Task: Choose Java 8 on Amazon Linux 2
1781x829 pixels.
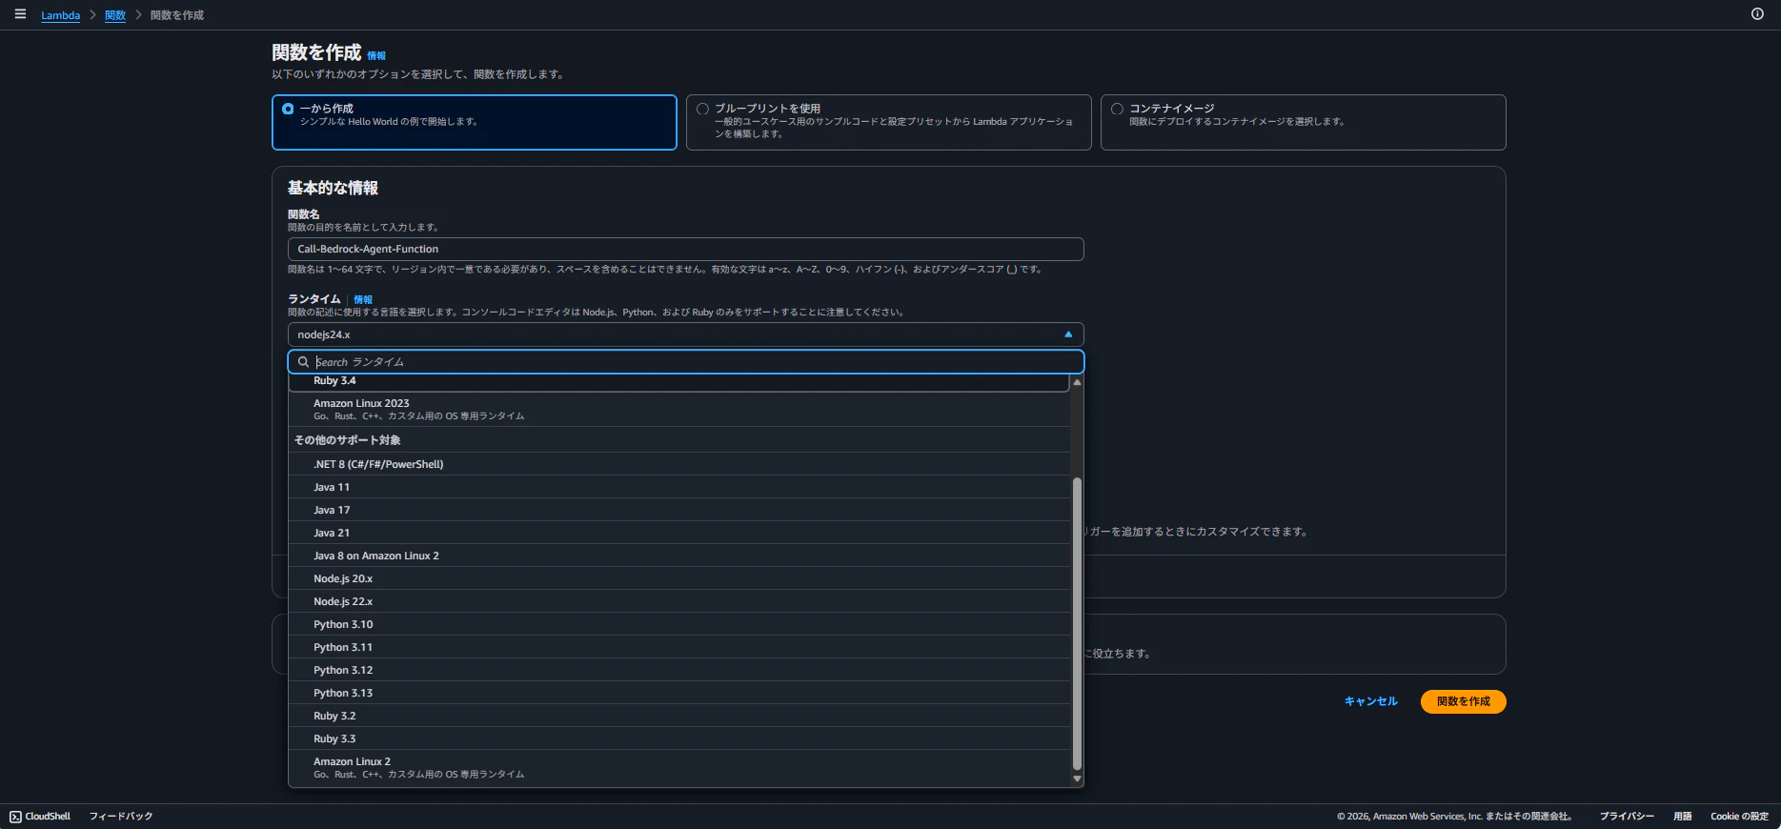Action: (x=679, y=556)
